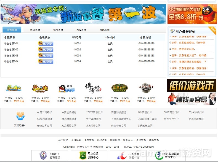Open the 天府热线游戏中心 link

click(x=121, y=119)
